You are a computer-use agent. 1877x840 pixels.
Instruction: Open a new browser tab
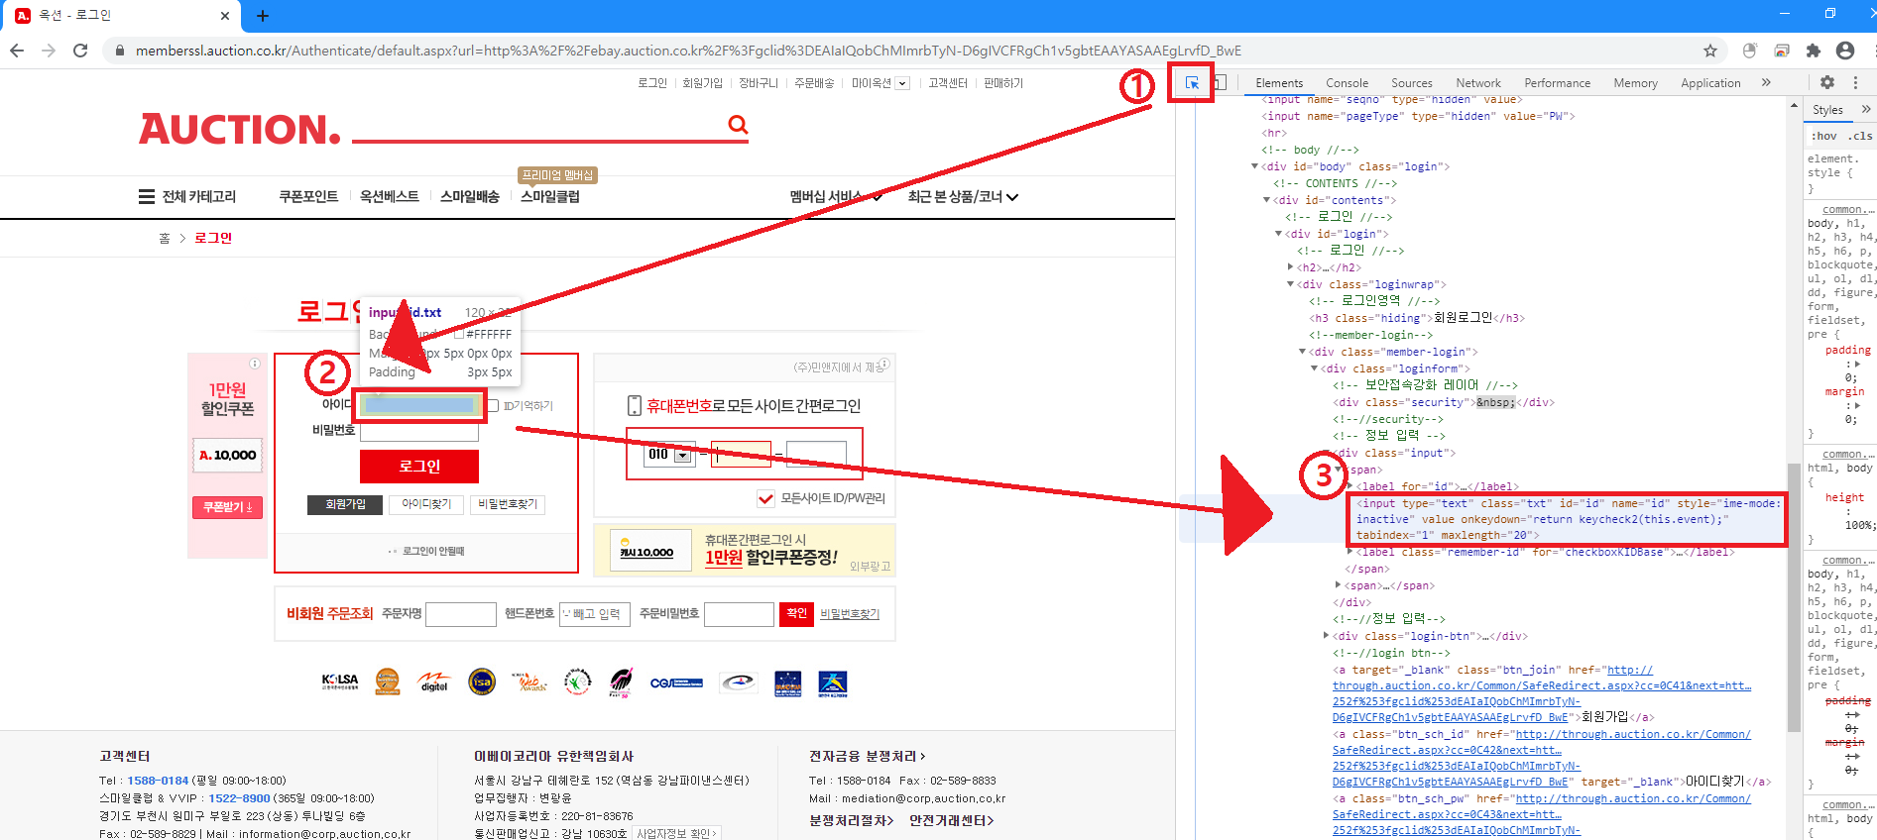click(263, 16)
